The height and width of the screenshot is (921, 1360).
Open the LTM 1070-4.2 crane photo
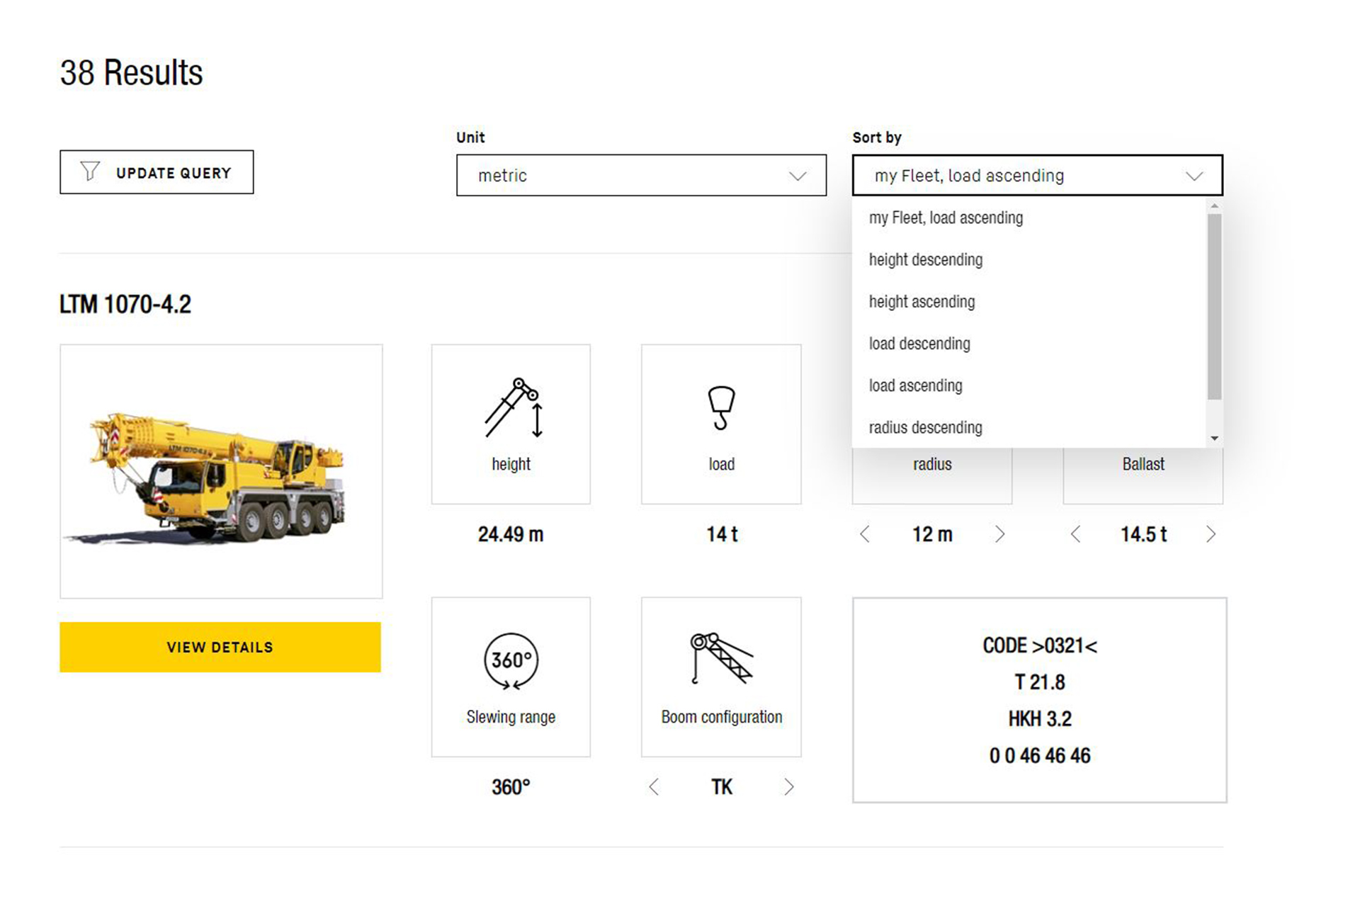point(221,471)
